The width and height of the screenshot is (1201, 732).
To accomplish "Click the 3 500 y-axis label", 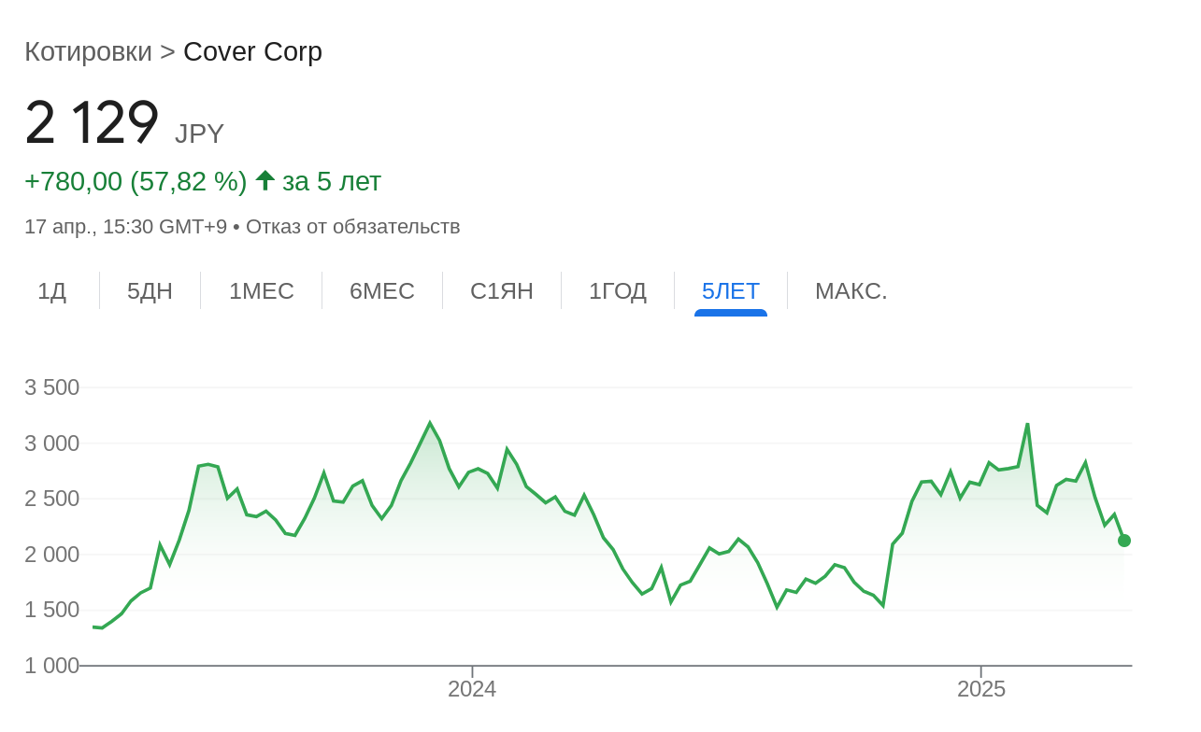I will pyautogui.click(x=51, y=387).
